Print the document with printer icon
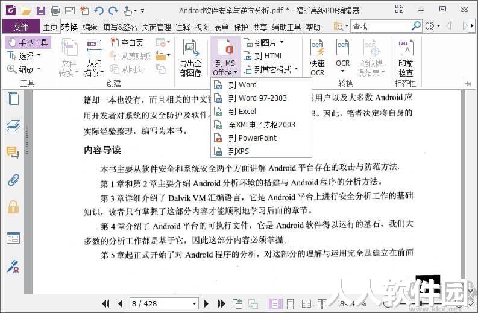 [55, 11]
